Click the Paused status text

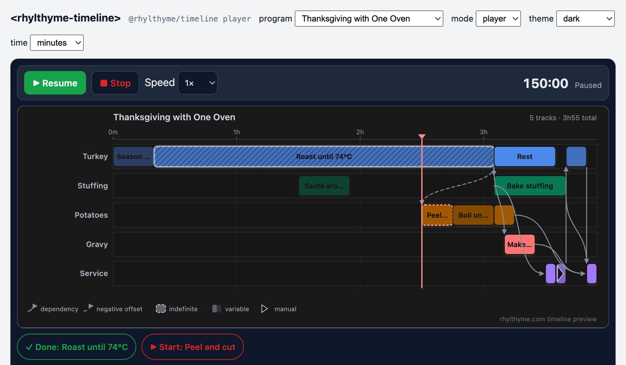pos(588,85)
